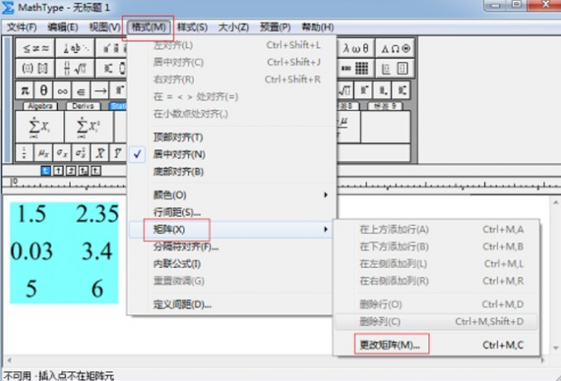Select the center tab stop button
Image resolution: width=561 pixels, height=381 pixels.
click(x=58, y=171)
